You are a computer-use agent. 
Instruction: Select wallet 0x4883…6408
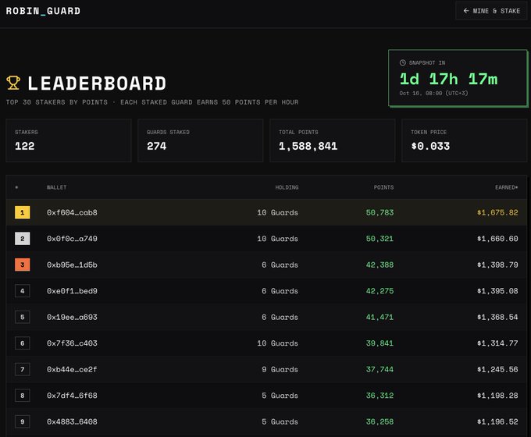pyautogui.click(x=72, y=421)
